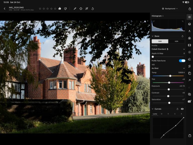
Task: Open the share/export icon at top right
Action: pyautogui.click(x=190, y=9)
